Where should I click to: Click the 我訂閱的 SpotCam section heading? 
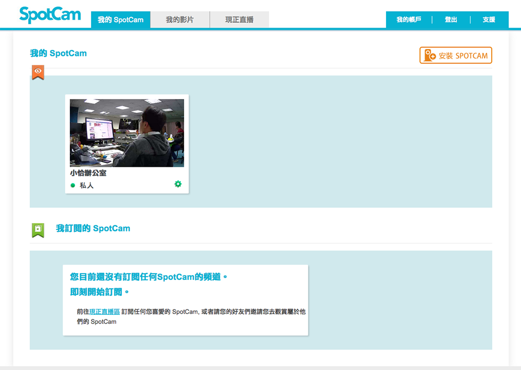(x=93, y=228)
